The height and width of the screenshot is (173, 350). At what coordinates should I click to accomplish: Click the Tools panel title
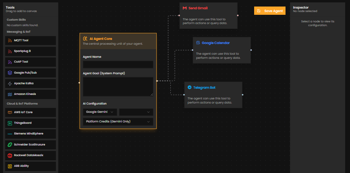tap(10, 8)
